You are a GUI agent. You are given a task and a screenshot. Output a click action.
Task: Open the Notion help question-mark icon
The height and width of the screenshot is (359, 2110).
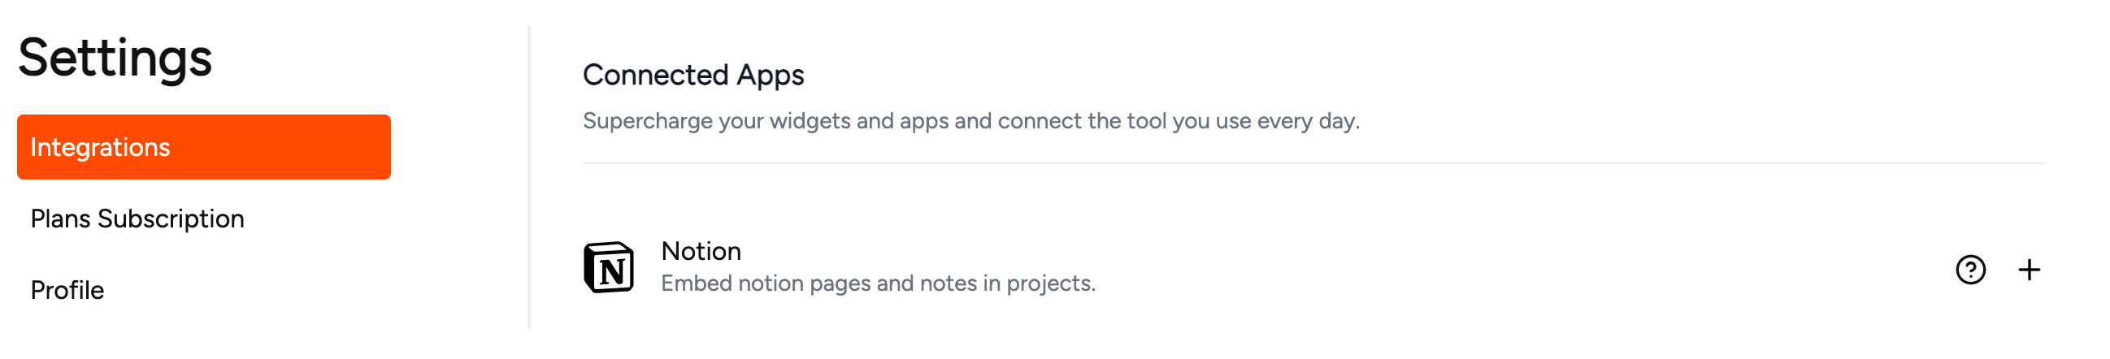[x=1970, y=270]
